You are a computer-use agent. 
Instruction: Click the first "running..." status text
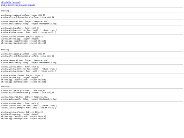pyautogui.click(x=7, y=11)
